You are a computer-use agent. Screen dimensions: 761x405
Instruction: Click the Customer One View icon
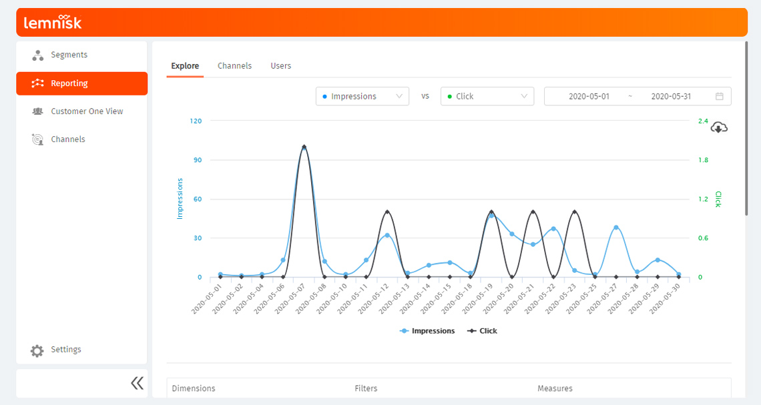click(x=37, y=111)
